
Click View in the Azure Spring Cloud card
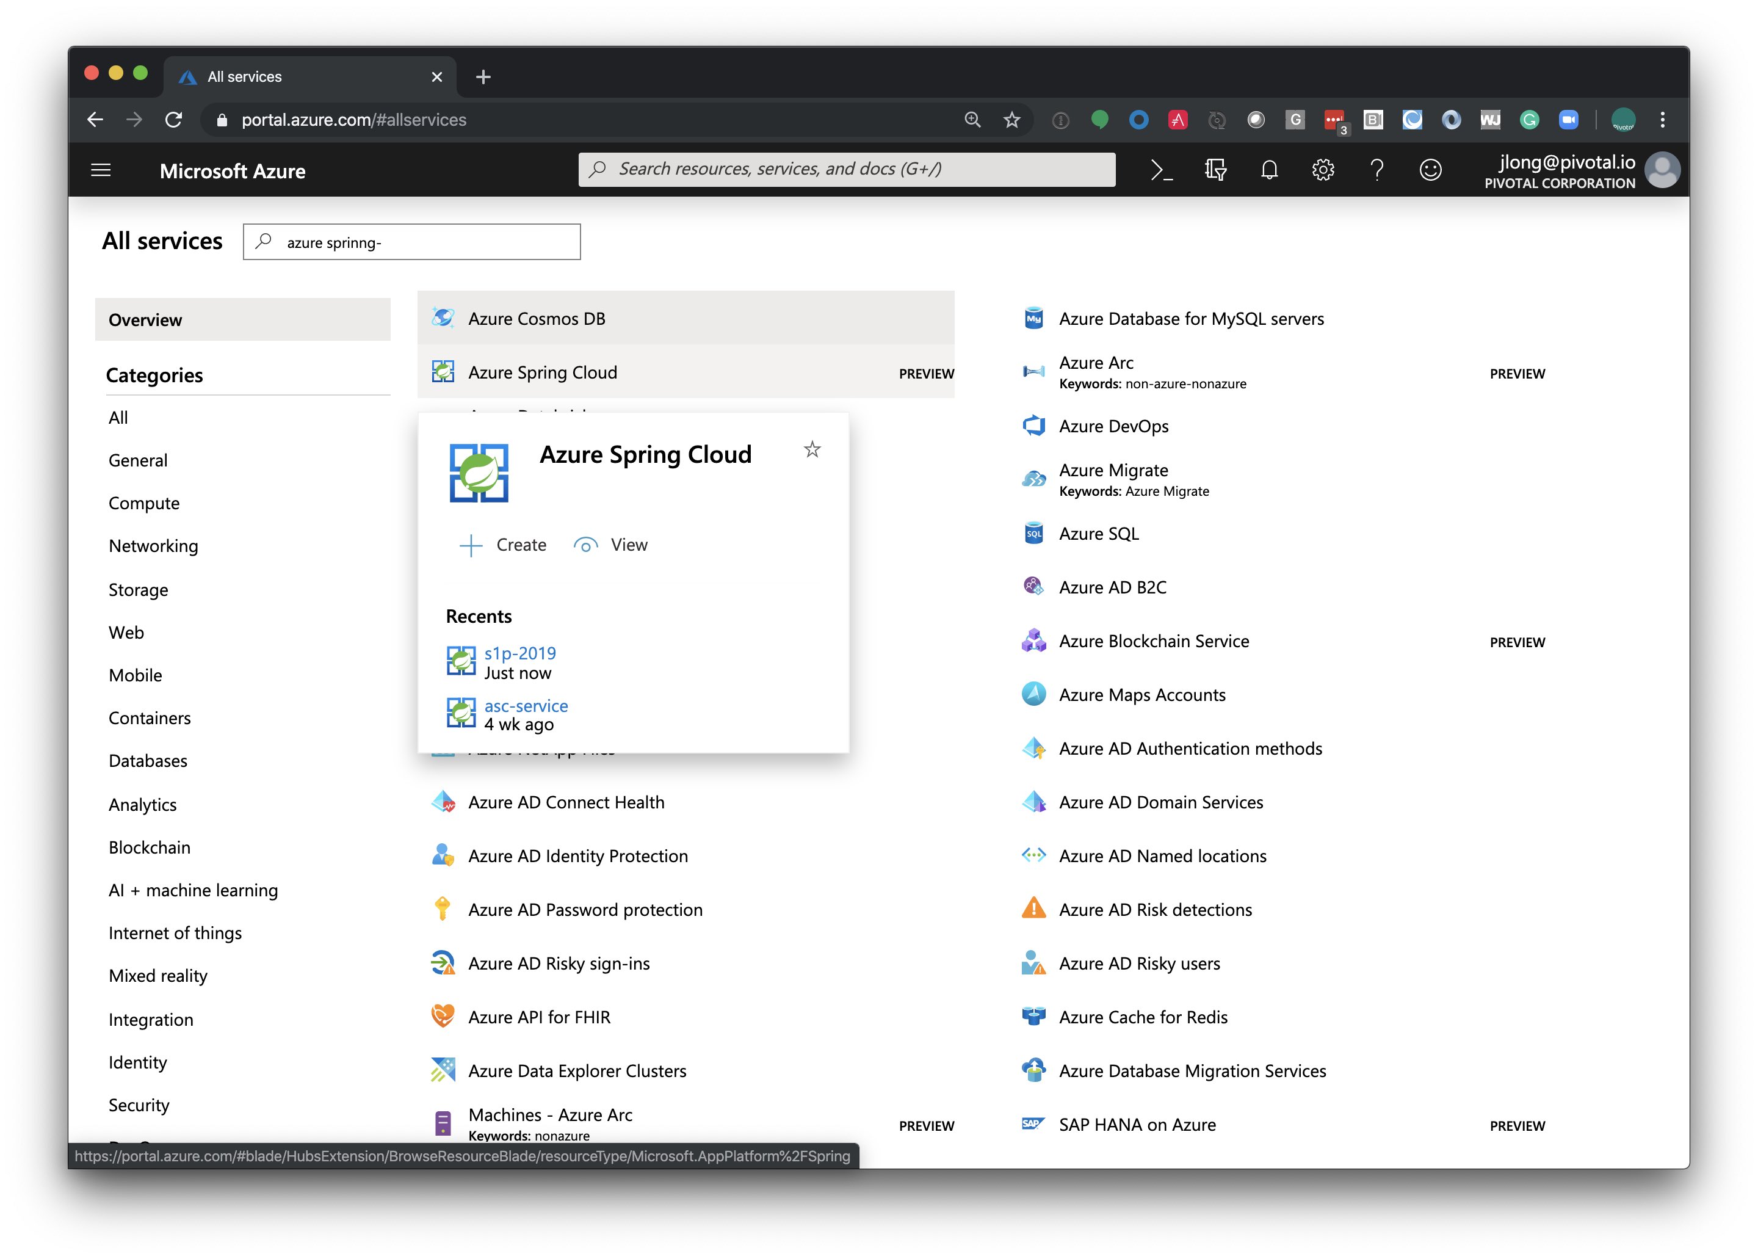point(611,545)
